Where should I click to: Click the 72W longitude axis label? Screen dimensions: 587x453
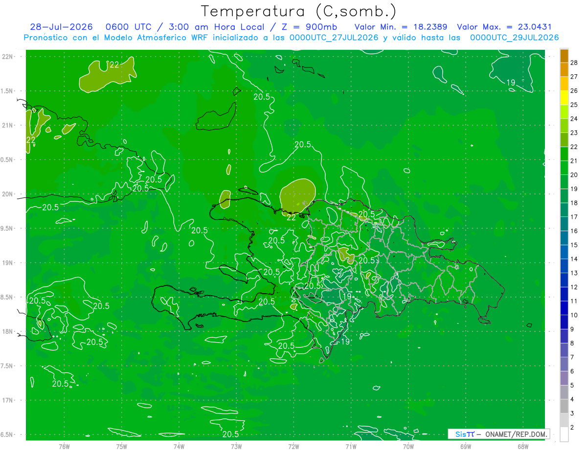(x=293, y=446)
